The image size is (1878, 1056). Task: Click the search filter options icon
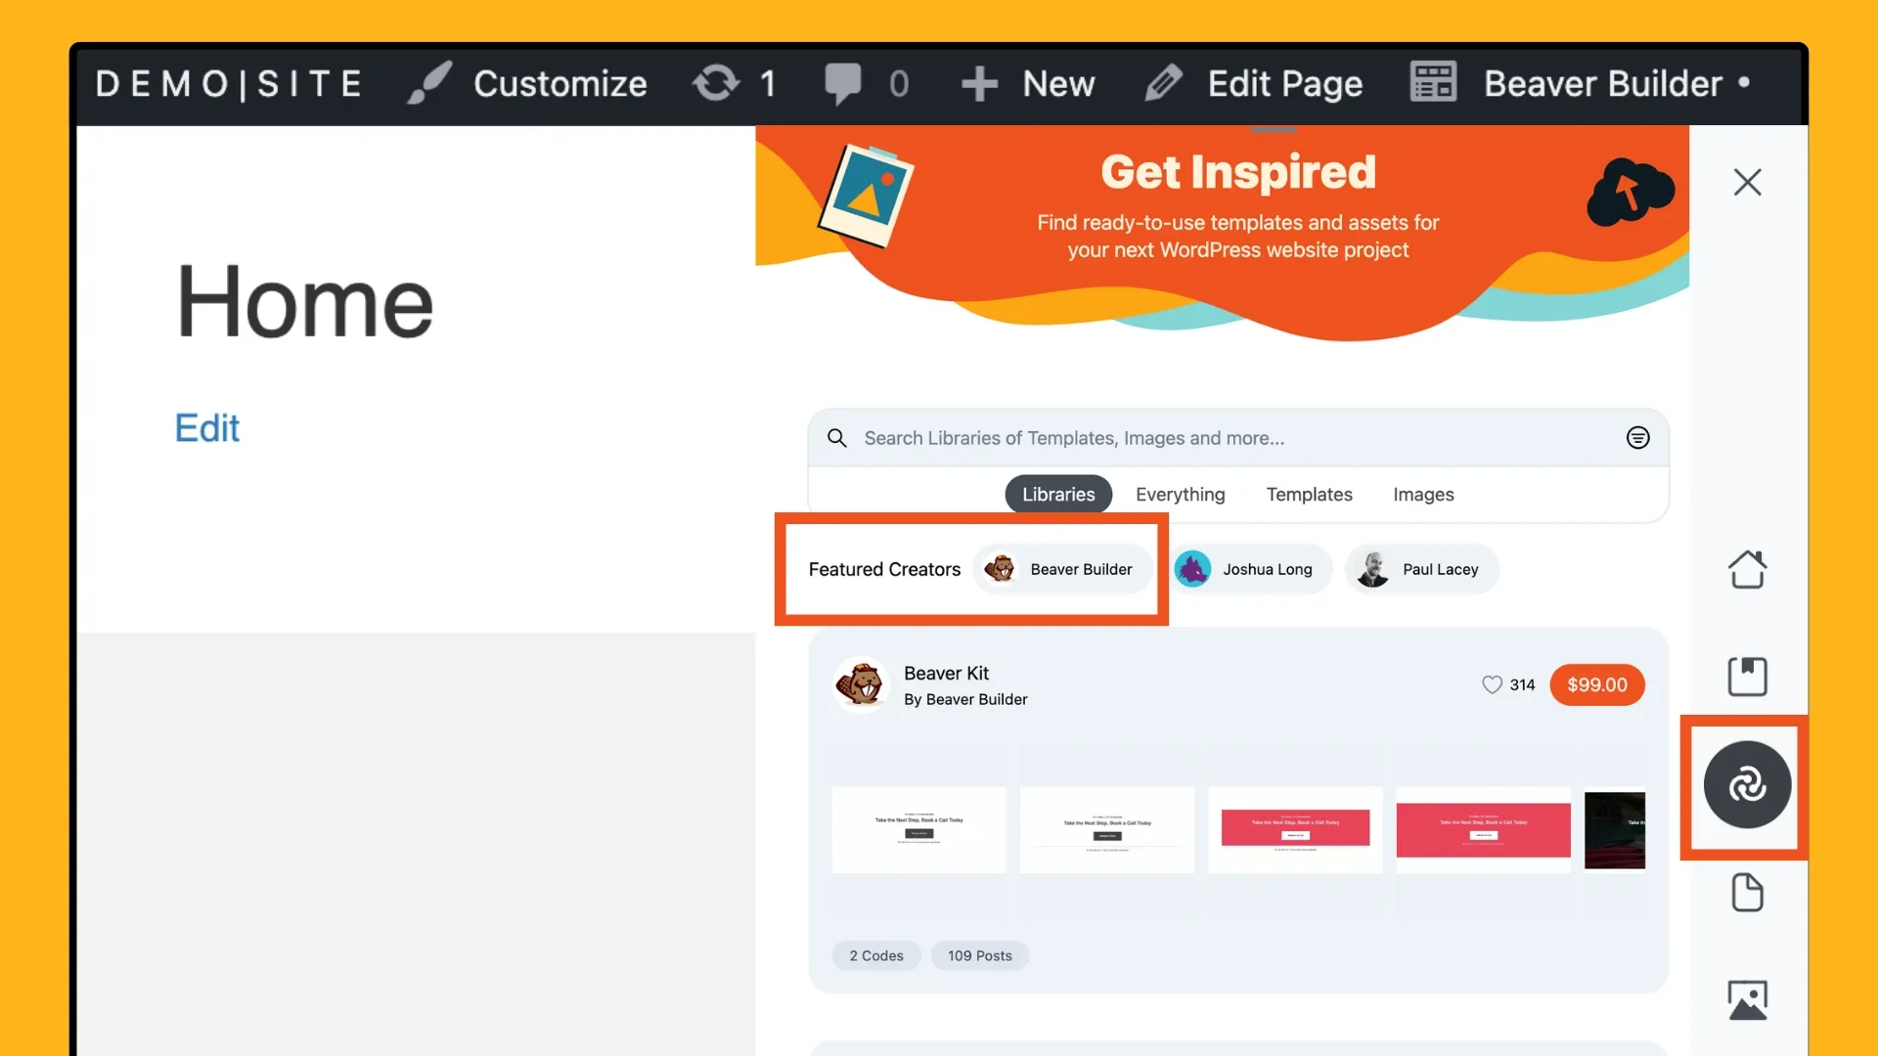(1636, 437)
